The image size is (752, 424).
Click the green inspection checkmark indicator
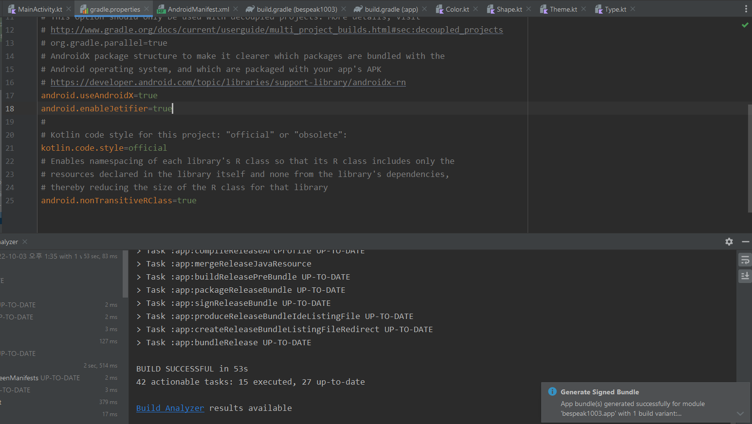point(745,25)
